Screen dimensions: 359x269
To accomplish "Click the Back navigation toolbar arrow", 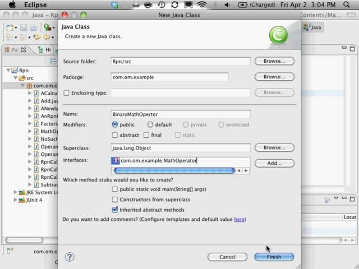I will point(47,37).
